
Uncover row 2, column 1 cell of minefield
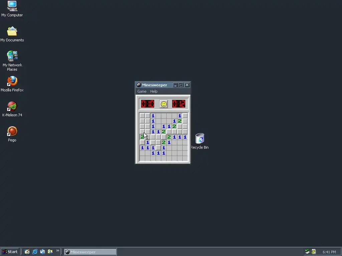click(142, 121)
